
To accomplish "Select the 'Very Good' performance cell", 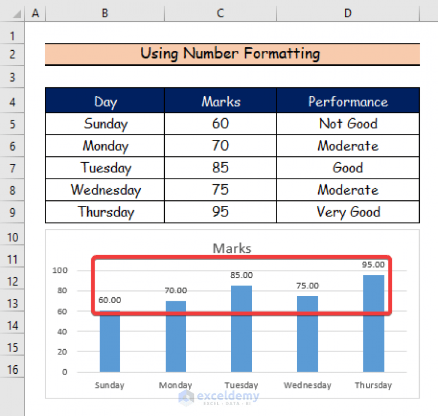I will pyautogui.click(x=348, y=212).
